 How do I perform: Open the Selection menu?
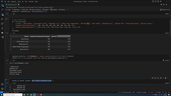14,1
